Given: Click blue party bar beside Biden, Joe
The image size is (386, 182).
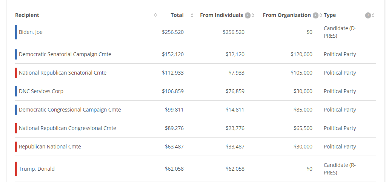Looking at the screenshot, I should pos(16,32).
